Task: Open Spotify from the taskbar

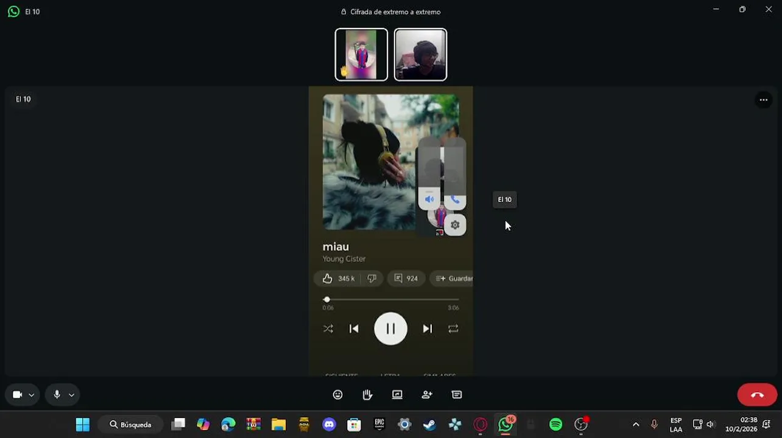Action: [x=555, y=425]
